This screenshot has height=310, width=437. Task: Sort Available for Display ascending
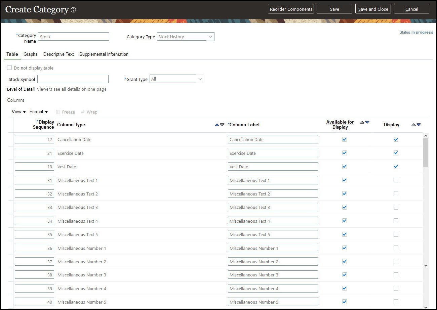coord(362,123)
